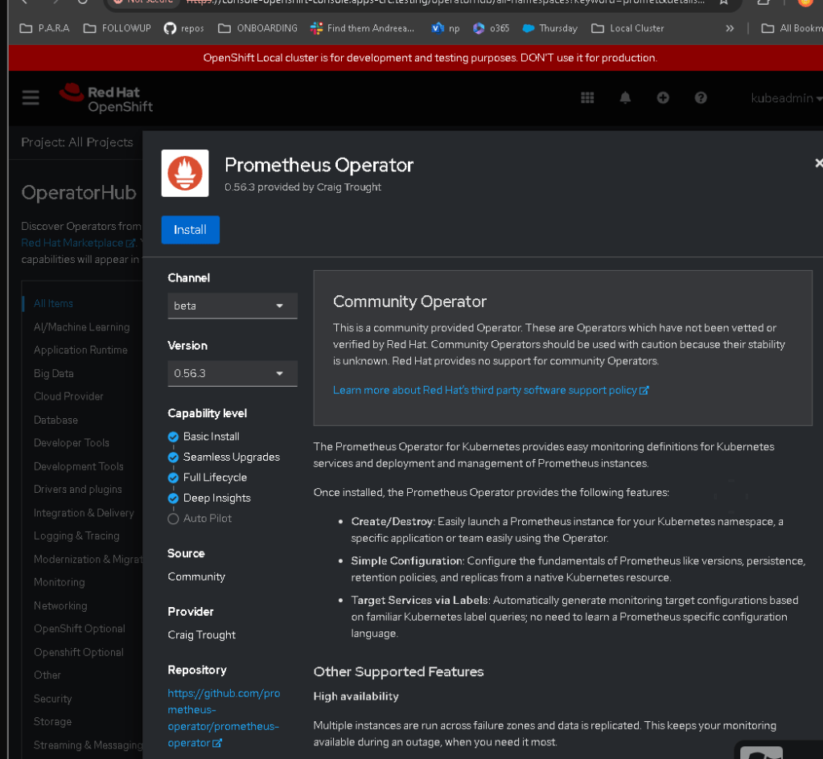Select Other category
This screenshot has height=759, width=823.
coord(47,675)
